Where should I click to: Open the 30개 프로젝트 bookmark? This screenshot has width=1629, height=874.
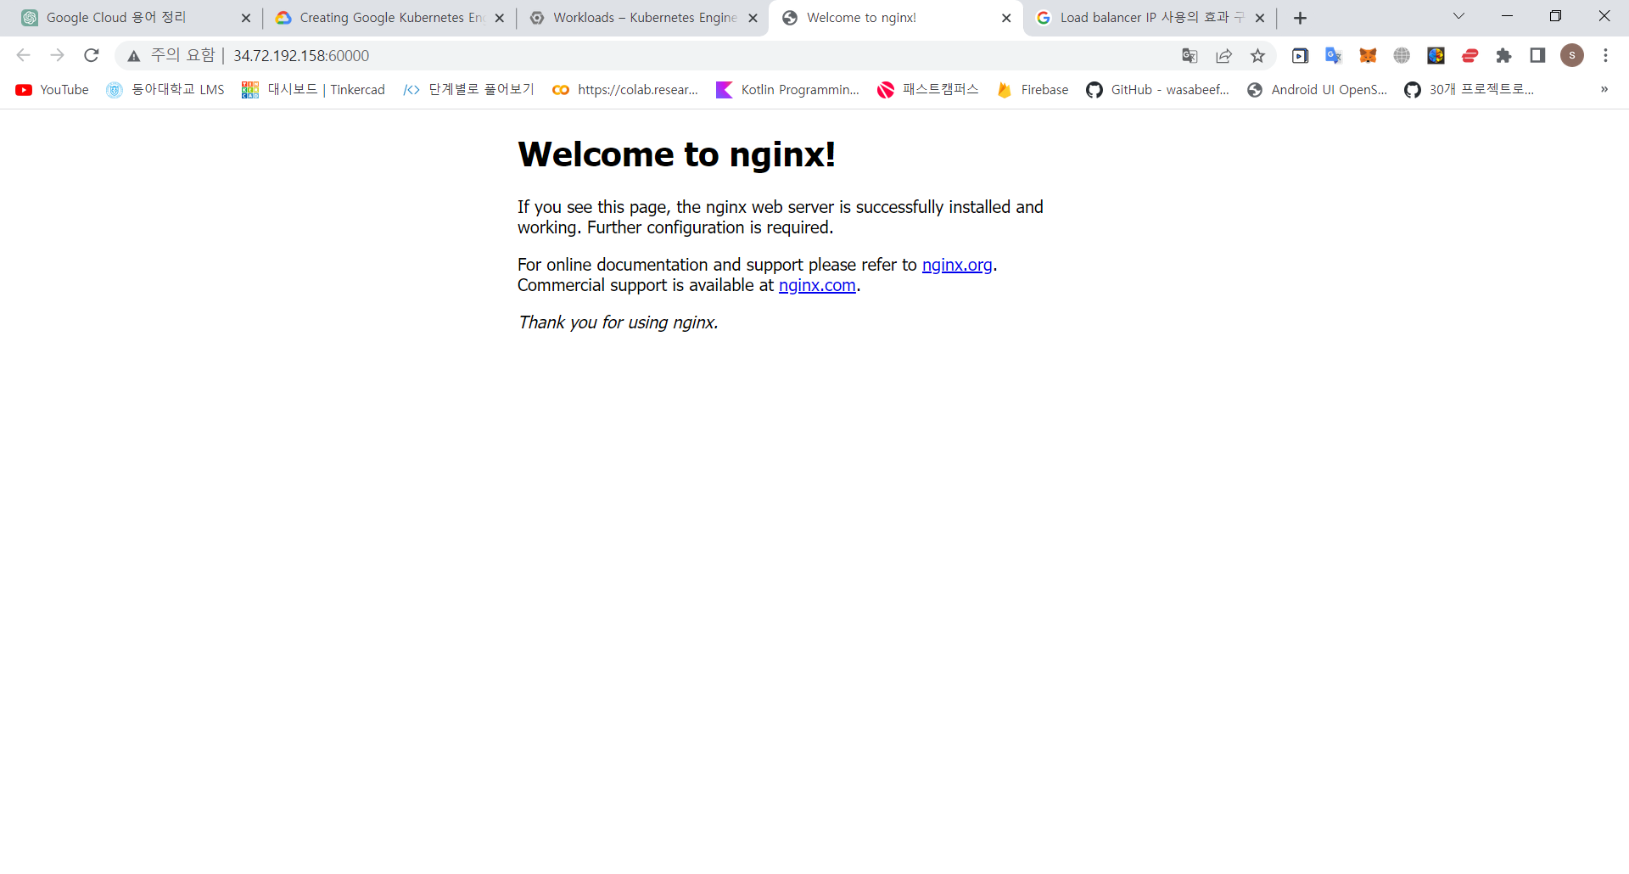click(1469, 90)
